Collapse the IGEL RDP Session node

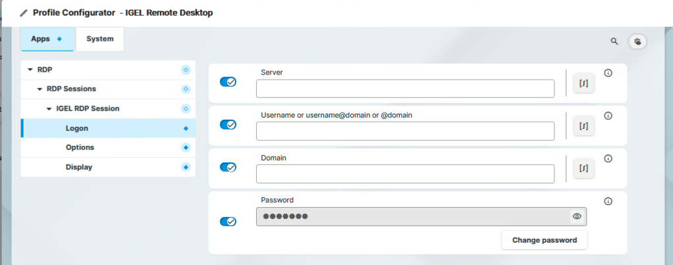[x=49, y=108]
